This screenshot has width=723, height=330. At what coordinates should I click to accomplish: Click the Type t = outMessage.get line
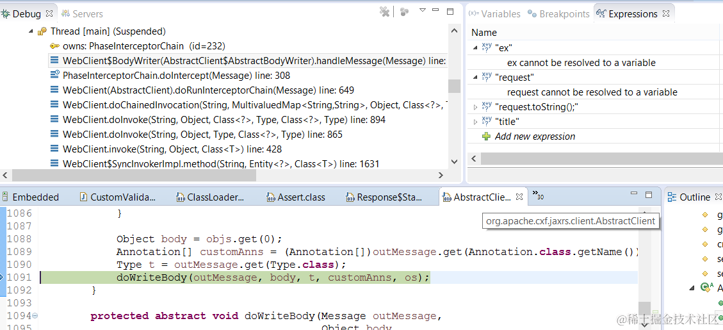click(x=231, y=265)
